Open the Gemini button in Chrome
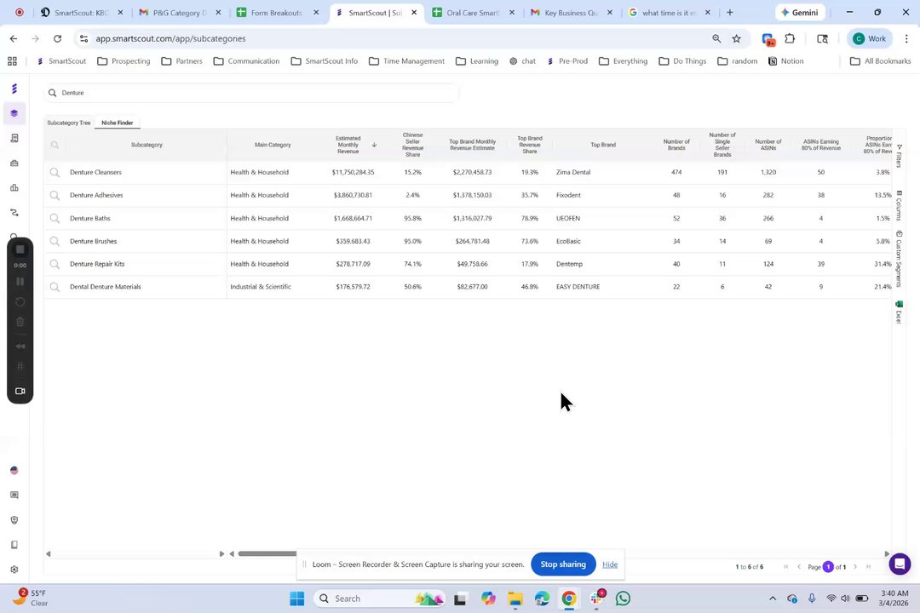 (800, 12)
